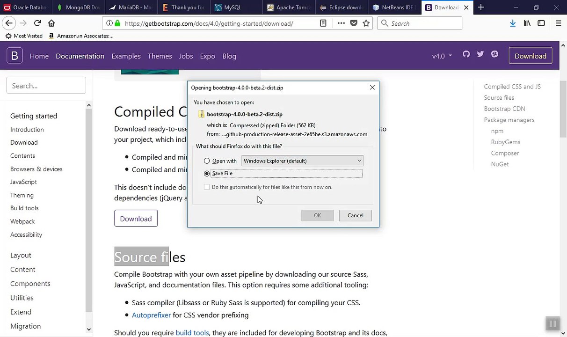The height and width of the screenshot is (337, 567).
Task: Open the Windows Explorer (default) dropdown
Action: tap(302, 161)
